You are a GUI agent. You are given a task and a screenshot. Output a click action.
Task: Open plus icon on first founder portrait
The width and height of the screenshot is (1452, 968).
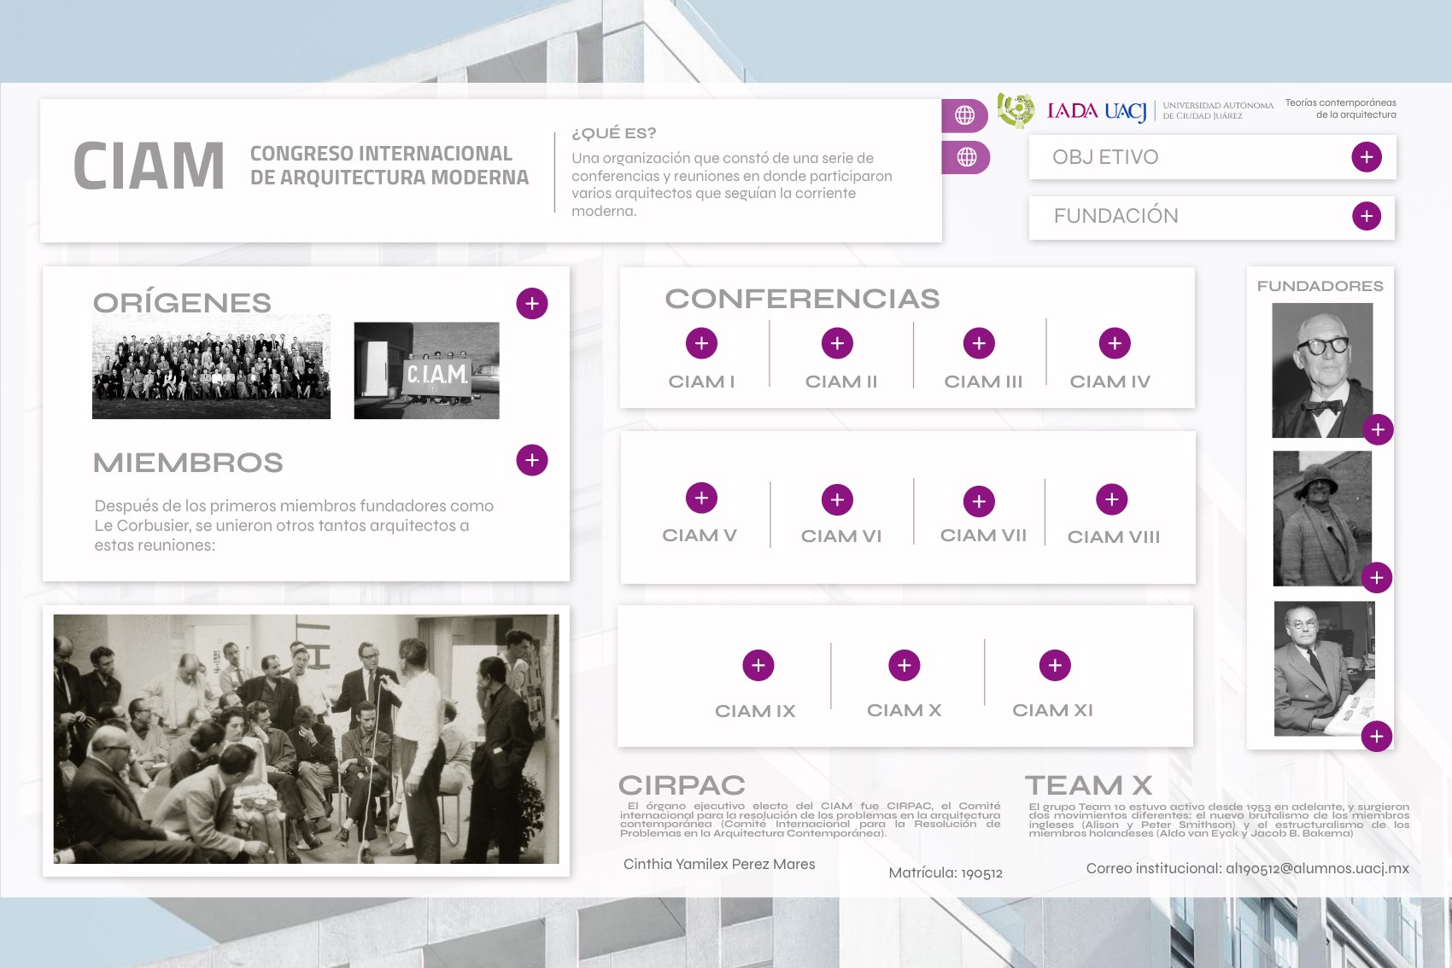1377,429
